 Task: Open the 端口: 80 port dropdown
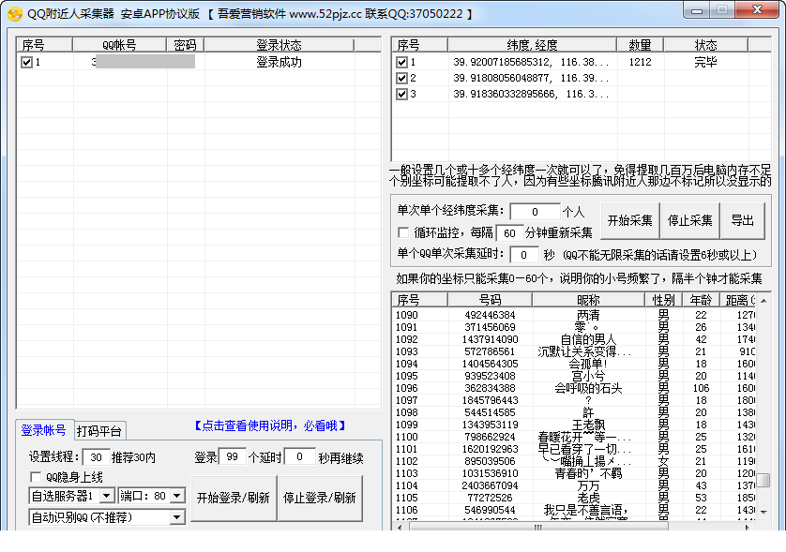177,496
